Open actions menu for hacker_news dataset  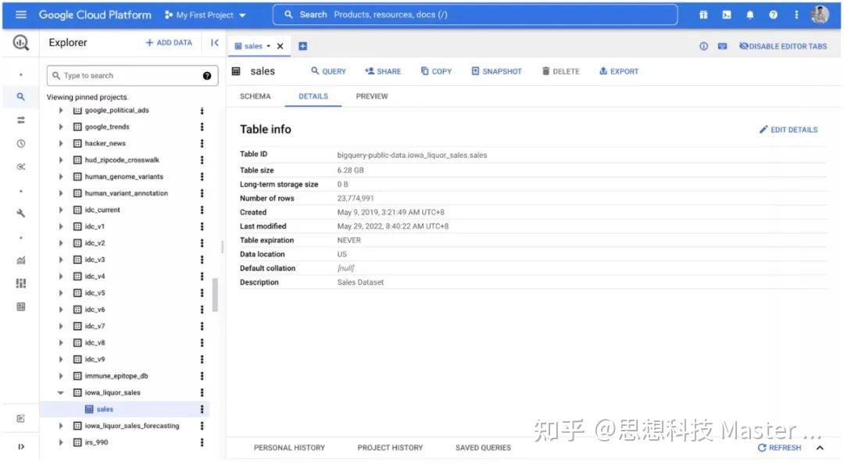pyautogui.click(x=202, y=144)
